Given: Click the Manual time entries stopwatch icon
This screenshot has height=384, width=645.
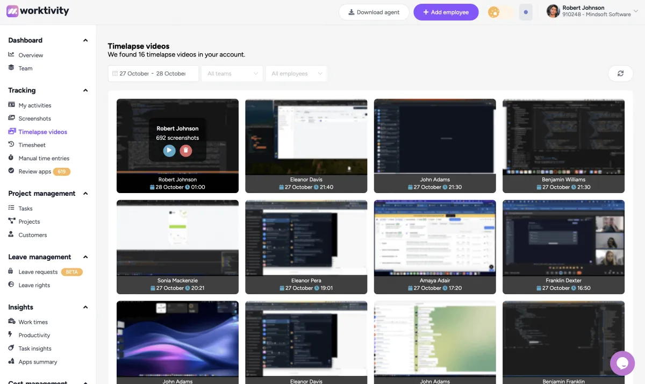Looking at the screenshot, I should (x=11, y=158).
